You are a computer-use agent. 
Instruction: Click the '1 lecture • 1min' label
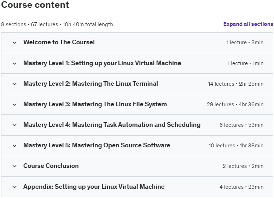245,63
